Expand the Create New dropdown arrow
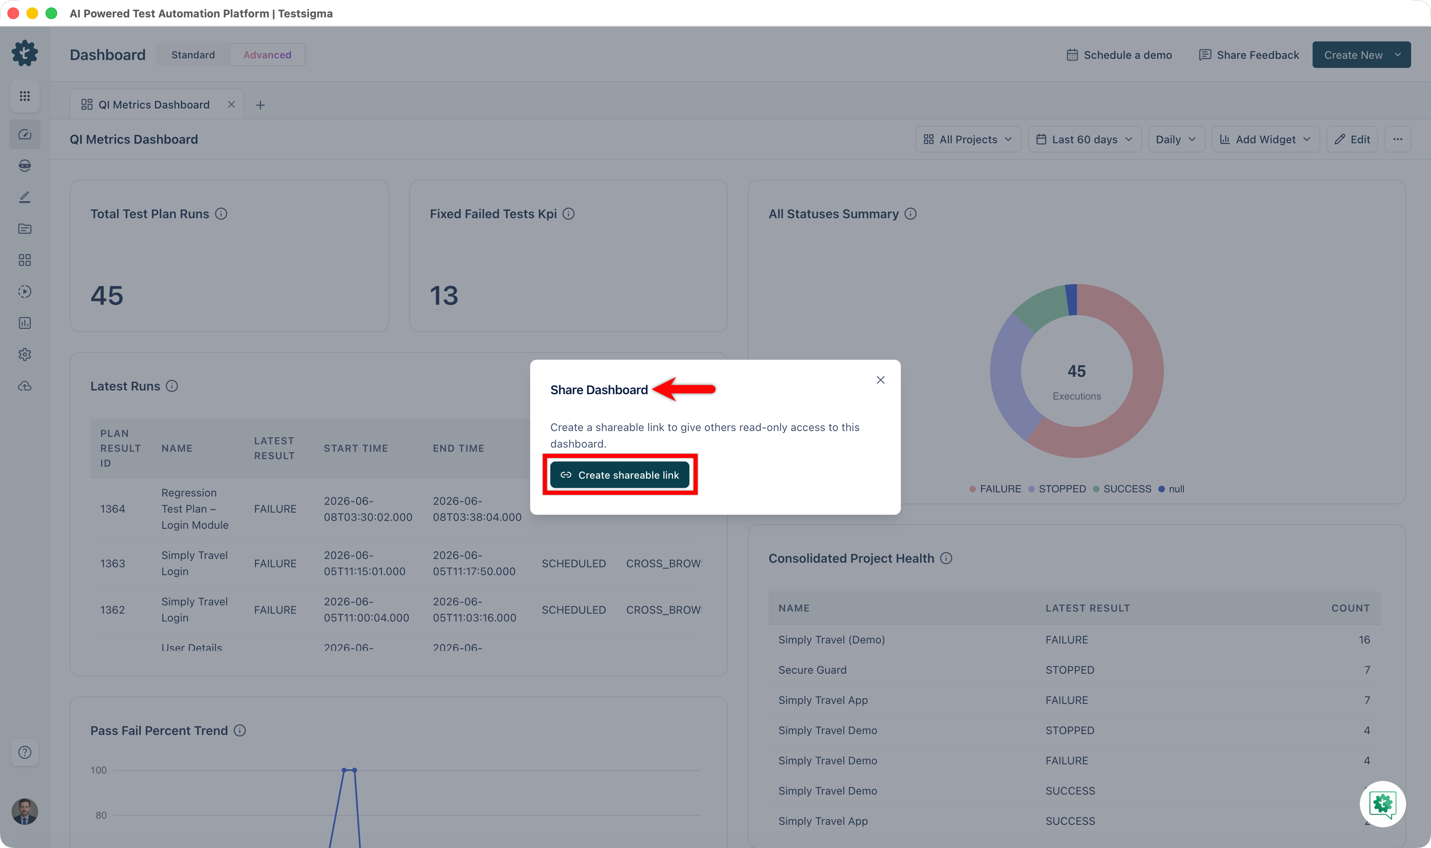The width and height of the screenshot is (1431, 848). pyautogui.click(x=1397, y=55)
